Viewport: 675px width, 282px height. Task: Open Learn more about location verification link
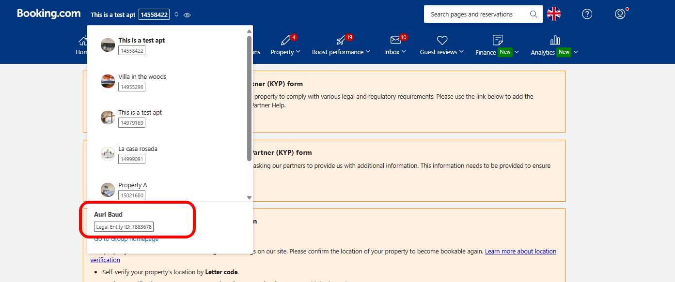pyautogui.click(x=520, y=252)
